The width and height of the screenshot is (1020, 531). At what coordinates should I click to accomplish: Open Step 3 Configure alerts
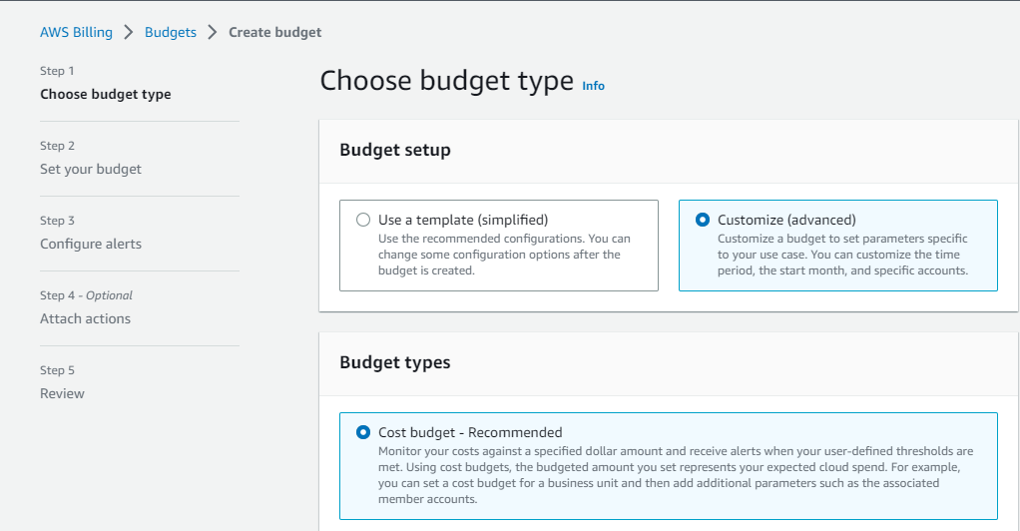click(91, 244)
